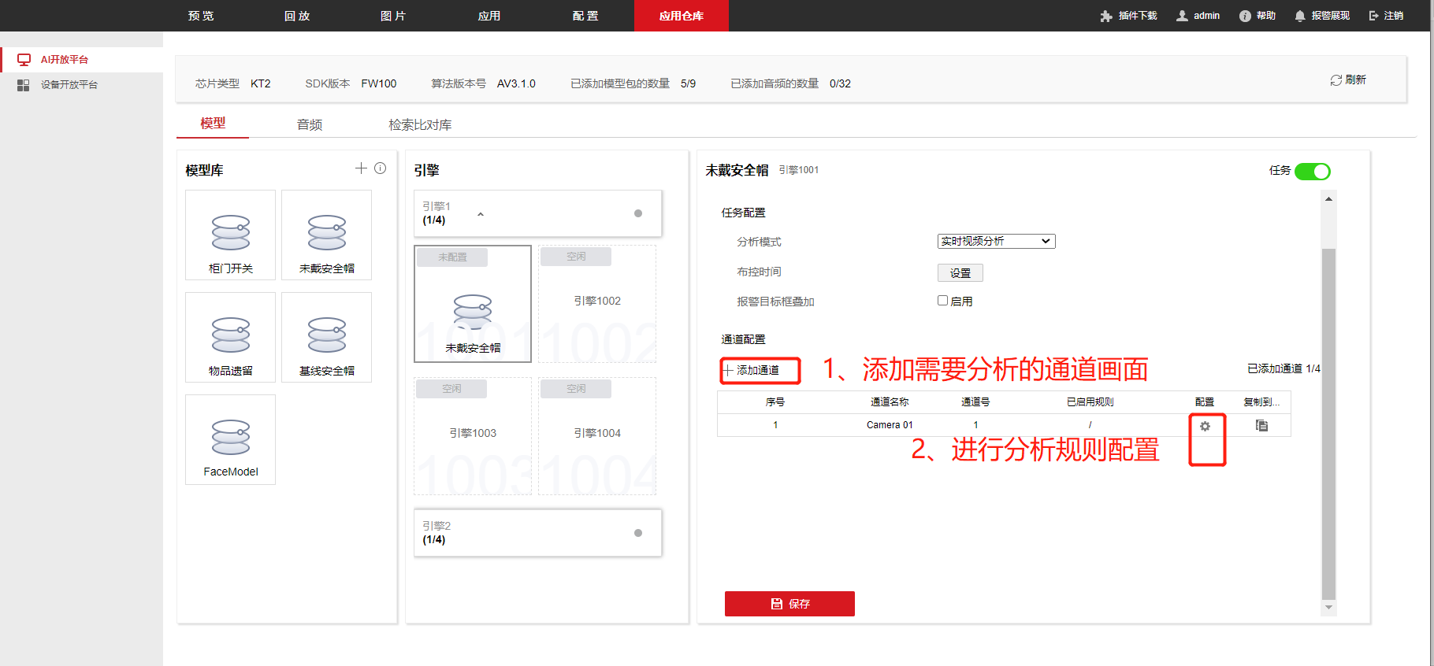Select 设备开放平台 in the sidebar

coord(82,85)
